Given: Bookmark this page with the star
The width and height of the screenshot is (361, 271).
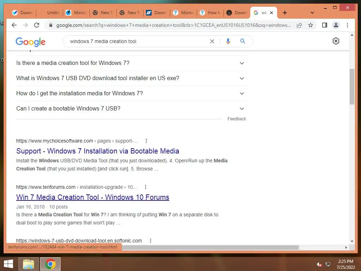Looking at the screenshot, I should click(x=311, y=25).
